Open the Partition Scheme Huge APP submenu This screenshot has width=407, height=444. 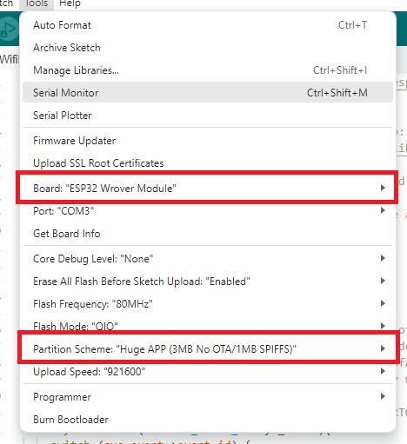coord(208,348)
